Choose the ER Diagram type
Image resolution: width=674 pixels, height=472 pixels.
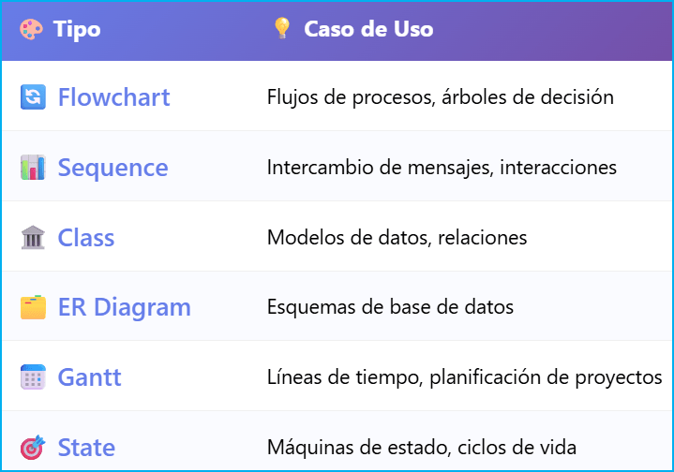click(124, 307)
